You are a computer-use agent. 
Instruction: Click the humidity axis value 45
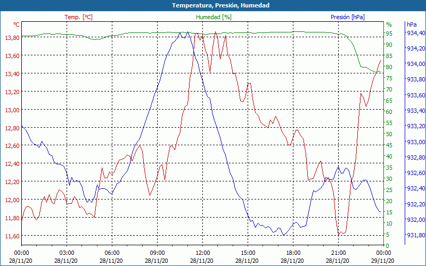(x=389, y=145)
